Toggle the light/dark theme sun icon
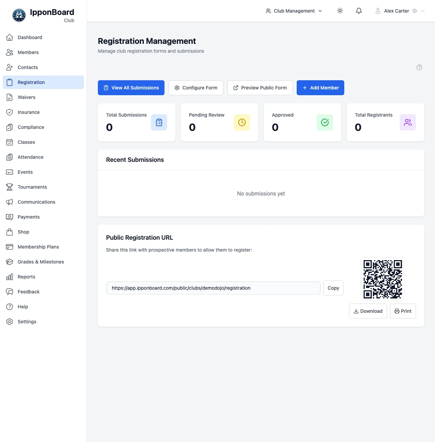Image resolution: width=435 pixels, height=442 pixels. 340,11
